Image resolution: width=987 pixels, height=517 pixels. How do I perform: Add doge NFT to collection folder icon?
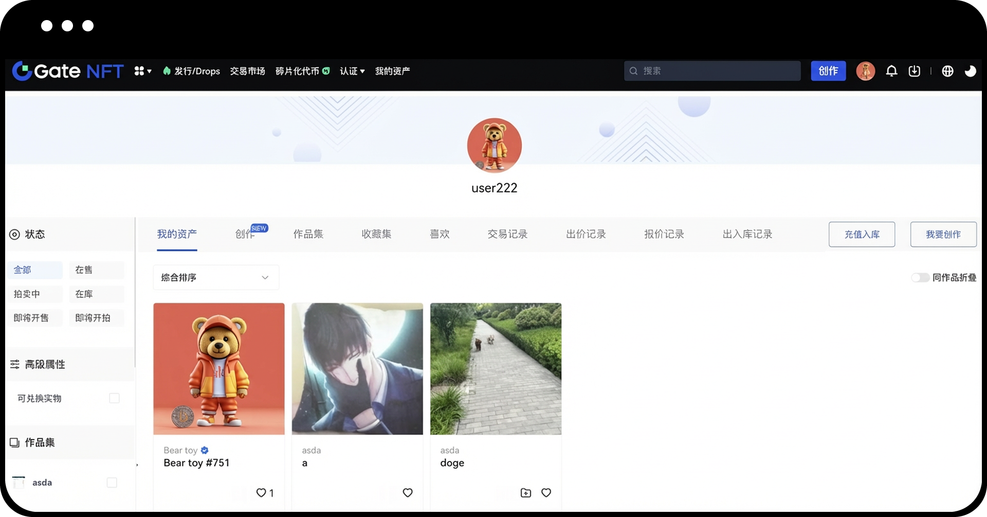tap(525, 492)
